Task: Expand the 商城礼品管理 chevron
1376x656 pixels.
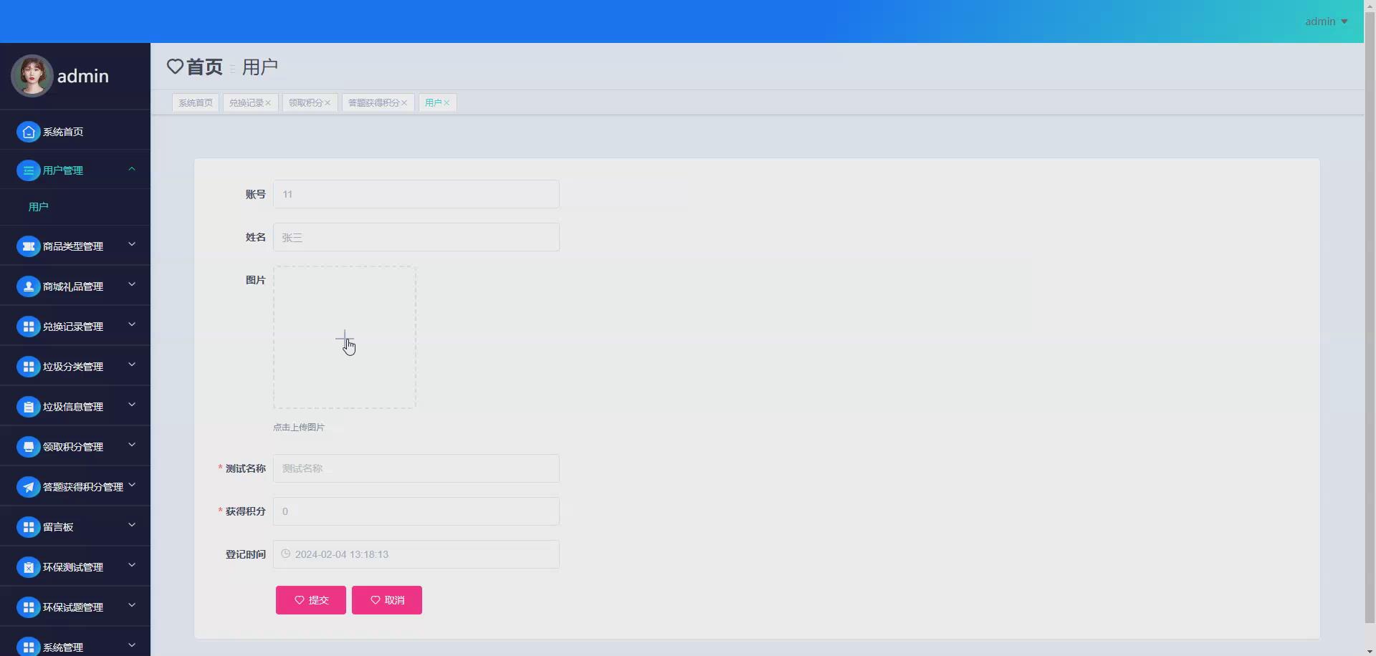Action: click(132, 285)
